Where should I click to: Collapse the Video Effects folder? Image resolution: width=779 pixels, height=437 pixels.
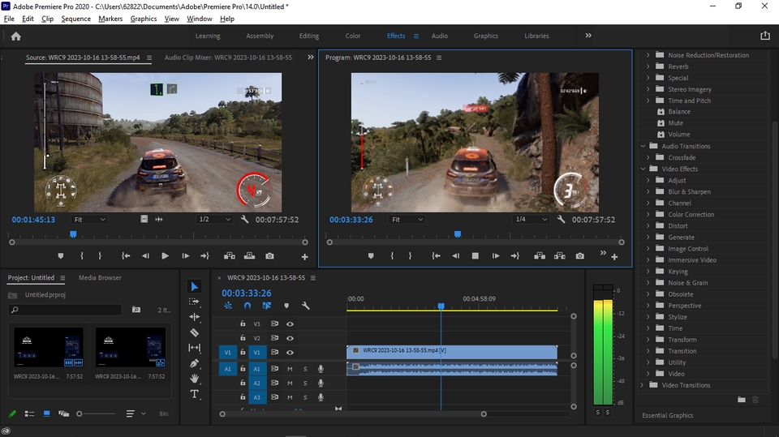[643, 169]
